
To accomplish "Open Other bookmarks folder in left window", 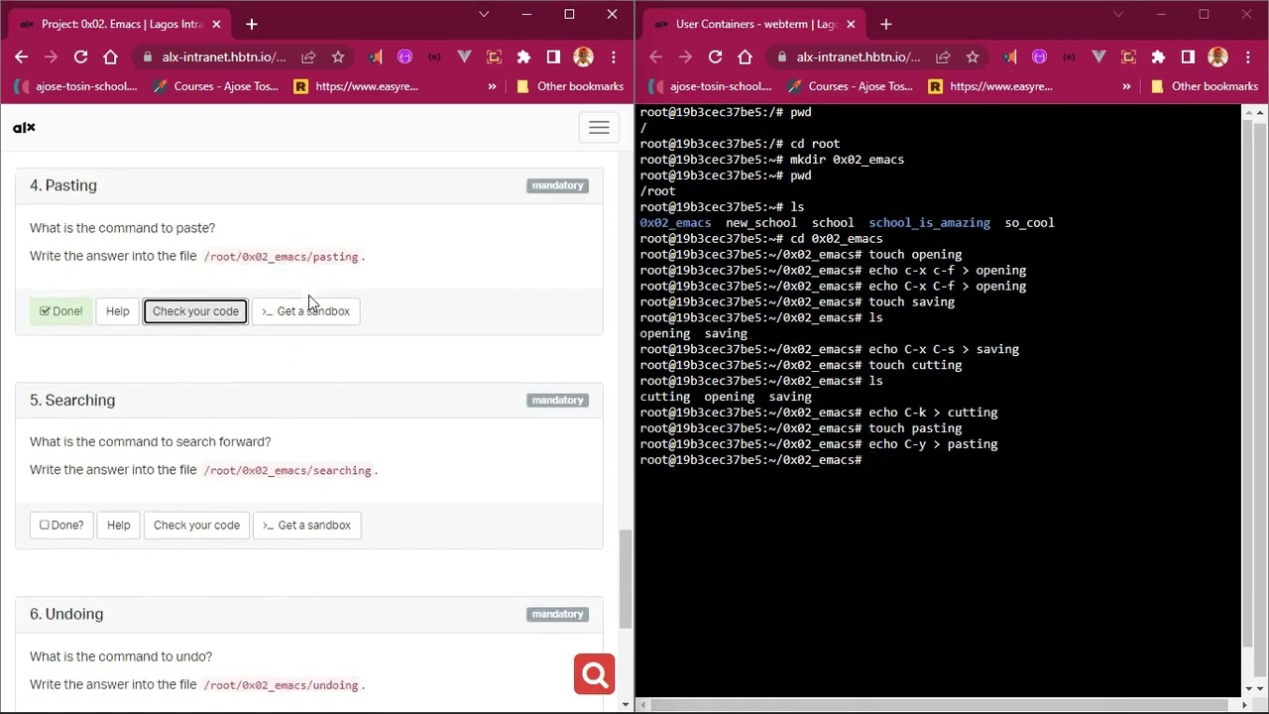I will pos(570,86).
